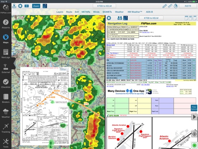The height and width of the screenshot is (149, 198).
Task: Tap the map location pin icon
Action: coord(14,6)
